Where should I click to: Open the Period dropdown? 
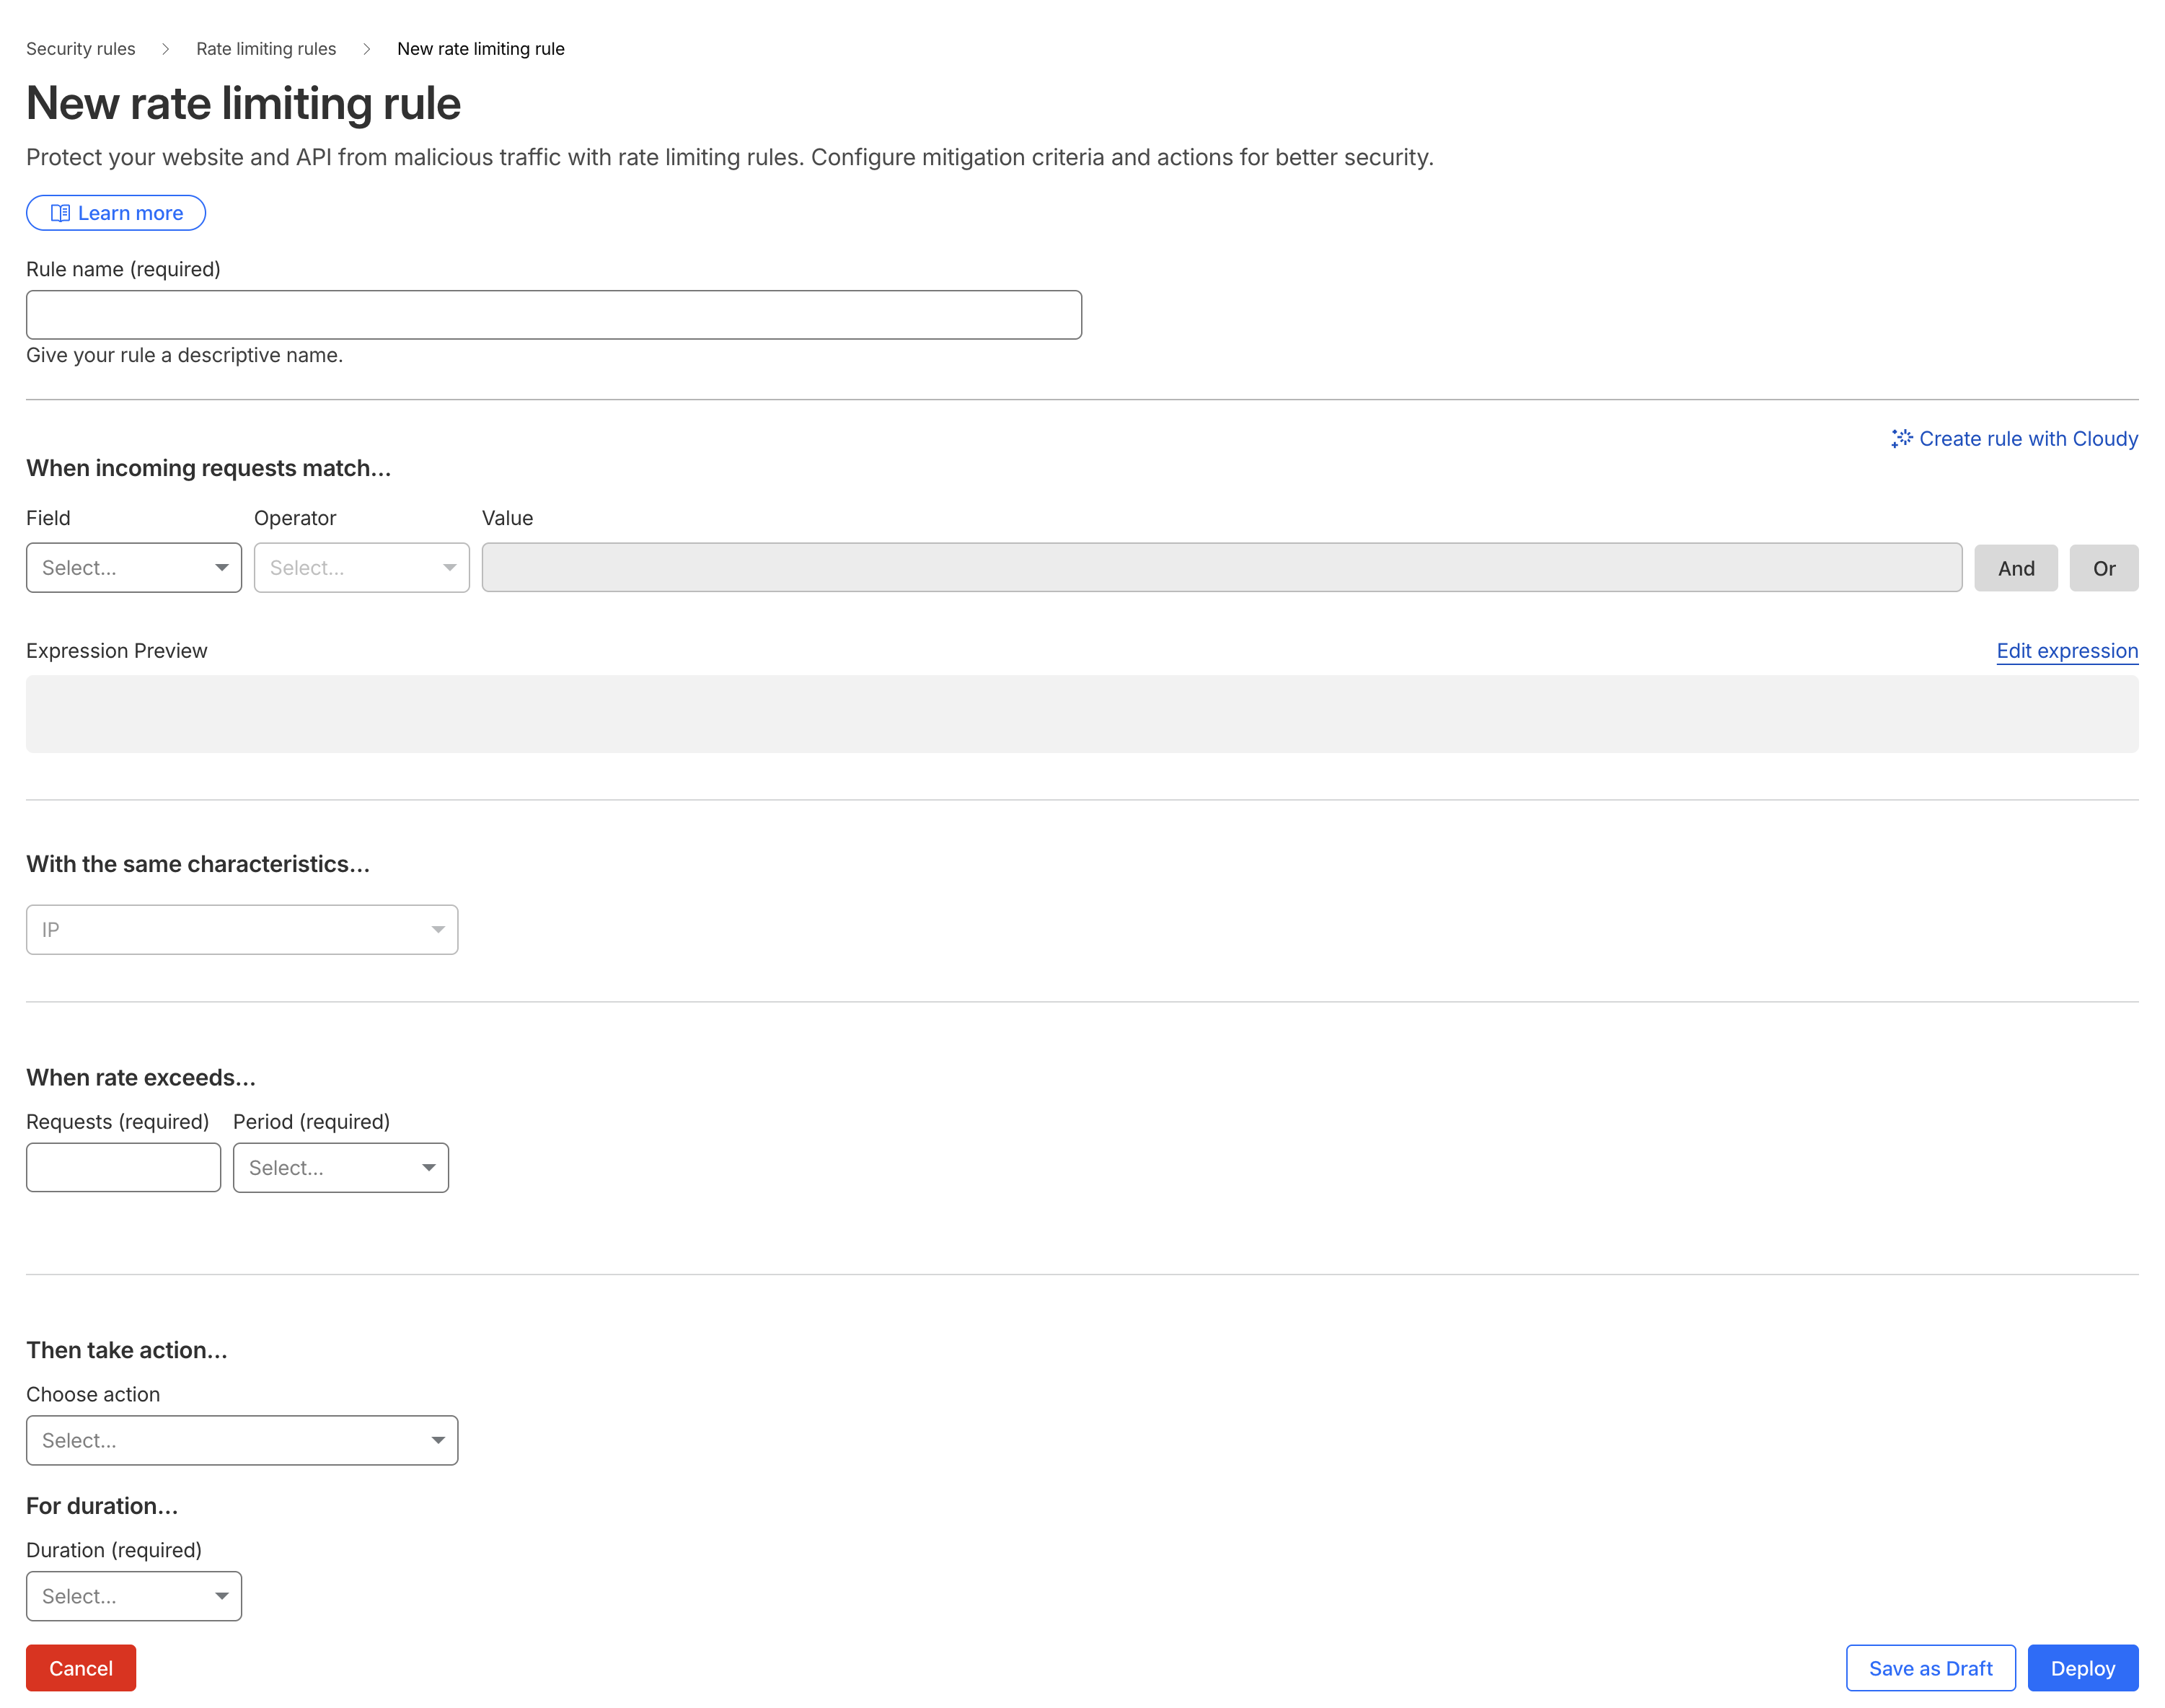click(x=340, y=1168)
